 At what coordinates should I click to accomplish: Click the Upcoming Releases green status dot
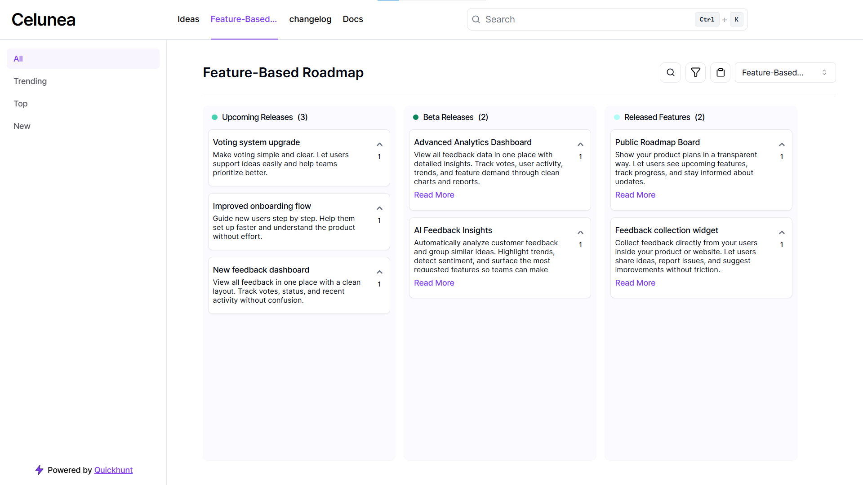[214, 117]
